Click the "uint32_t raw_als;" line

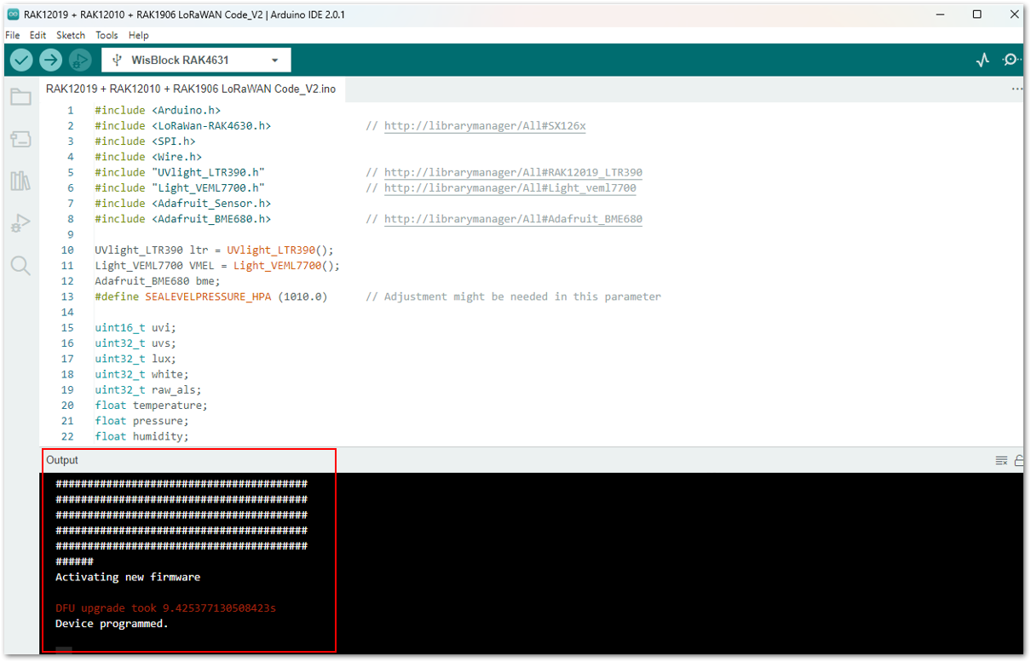[148, 390]
